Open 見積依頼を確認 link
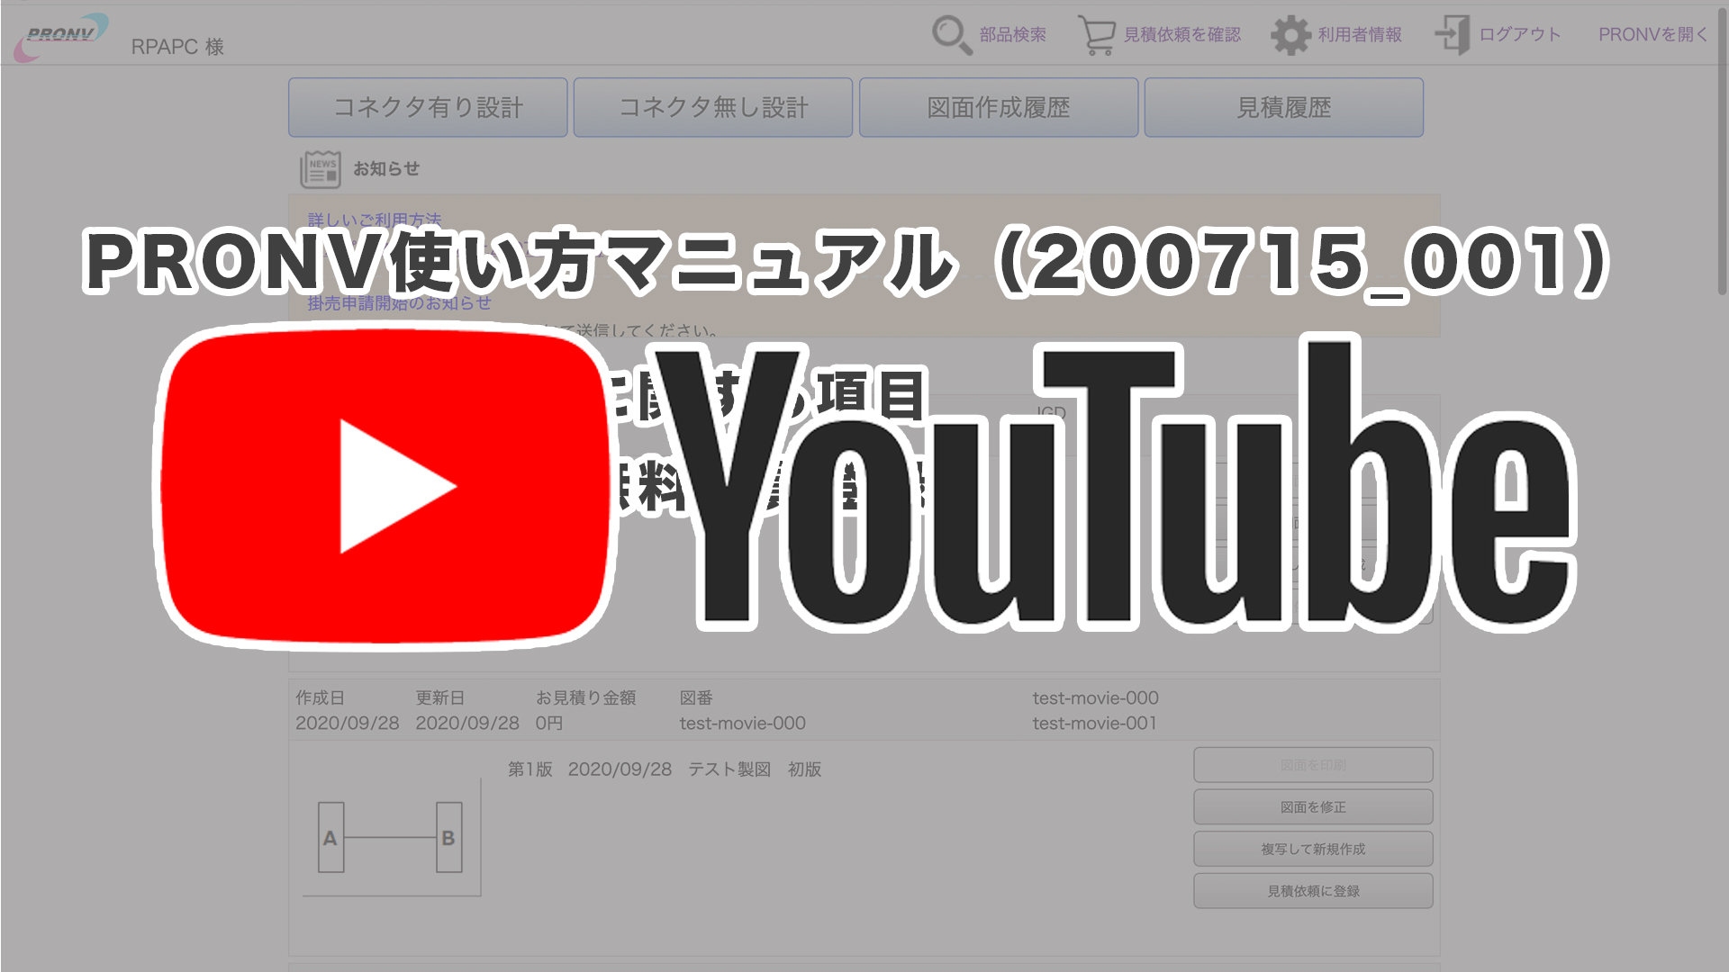This screenshot has width=1729, height=972. pyautogui.click(x=1181, y=34)
